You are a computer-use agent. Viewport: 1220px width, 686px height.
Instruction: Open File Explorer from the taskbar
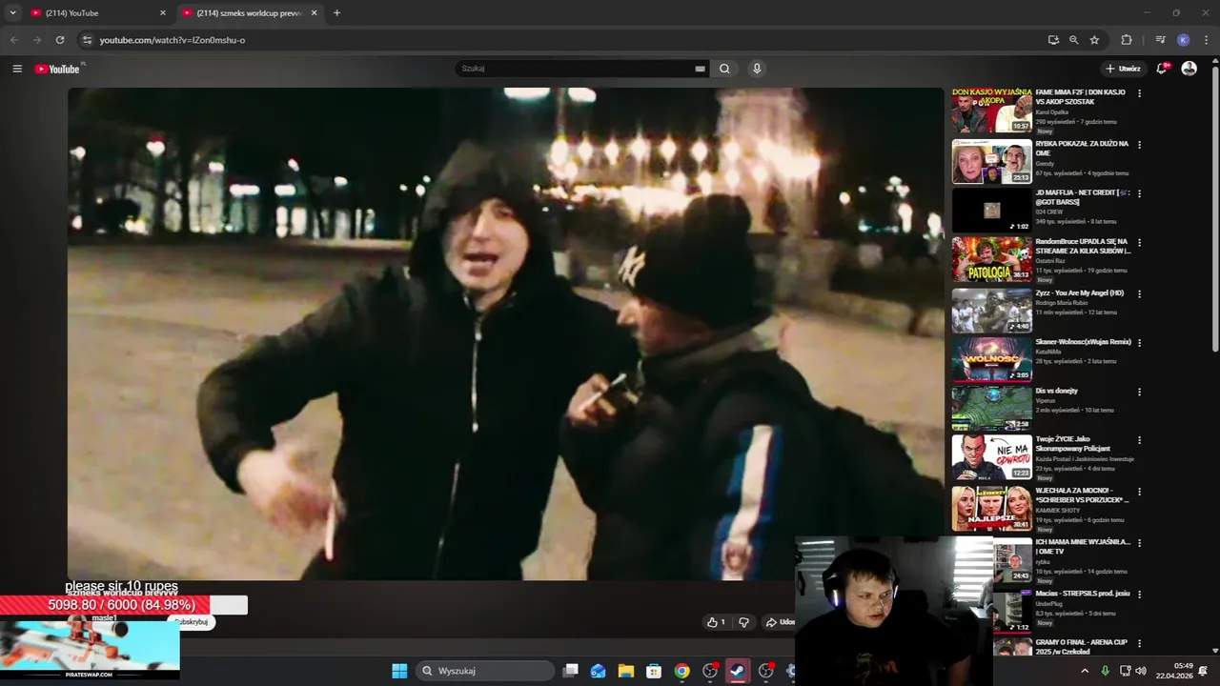point(626,671)
